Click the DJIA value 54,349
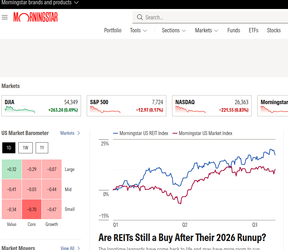The height and width of the screenshot is (250, 288). point(71,102)
